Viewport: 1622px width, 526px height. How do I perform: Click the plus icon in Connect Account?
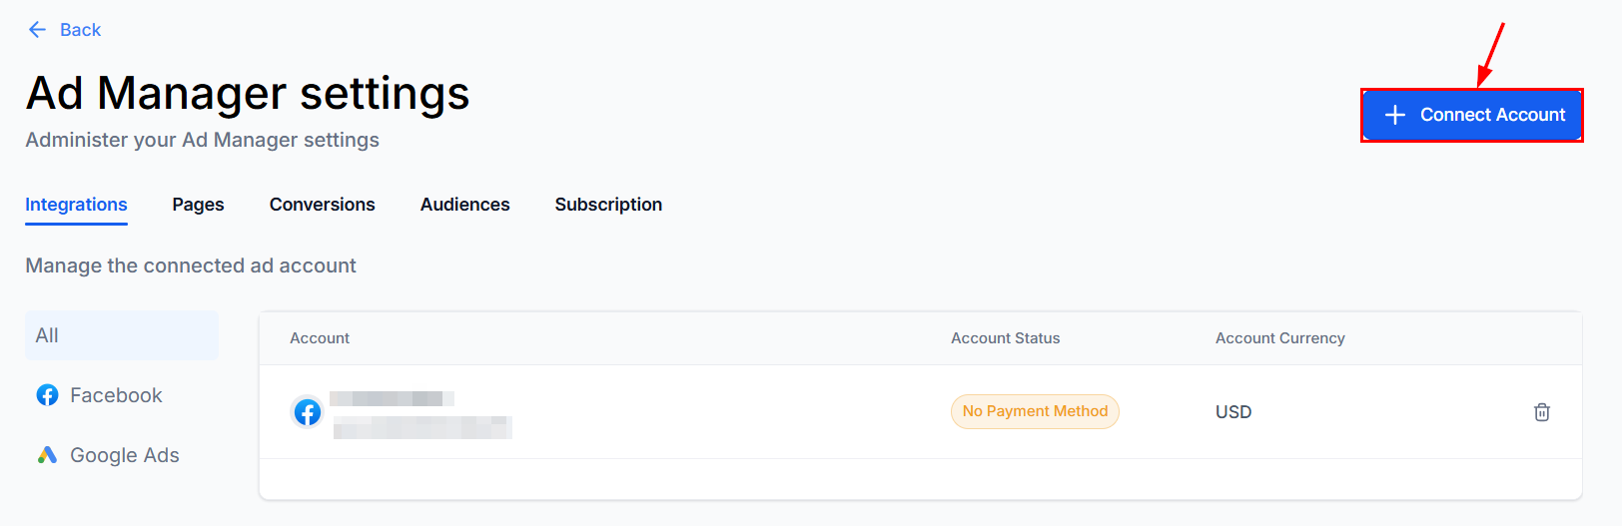1395,115
